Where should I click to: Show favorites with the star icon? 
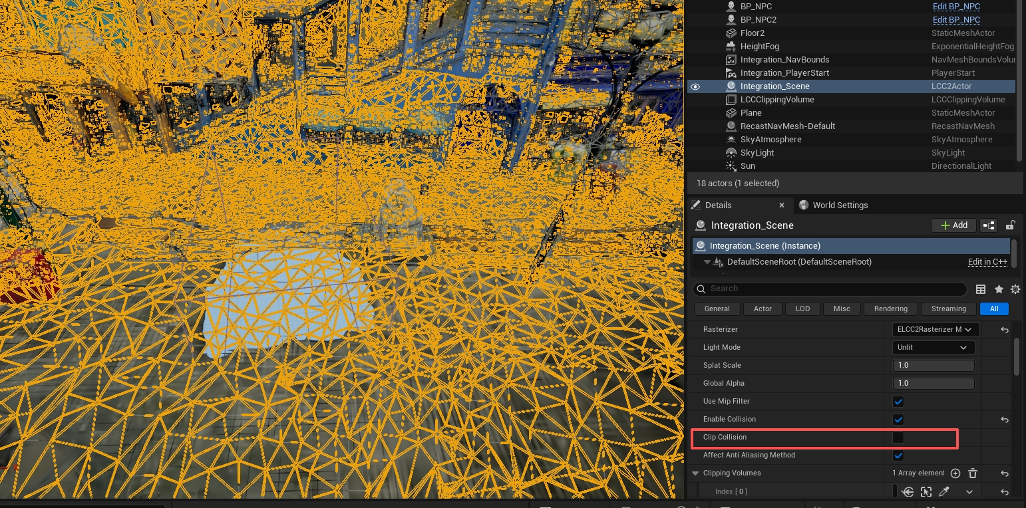coord(999,289)
